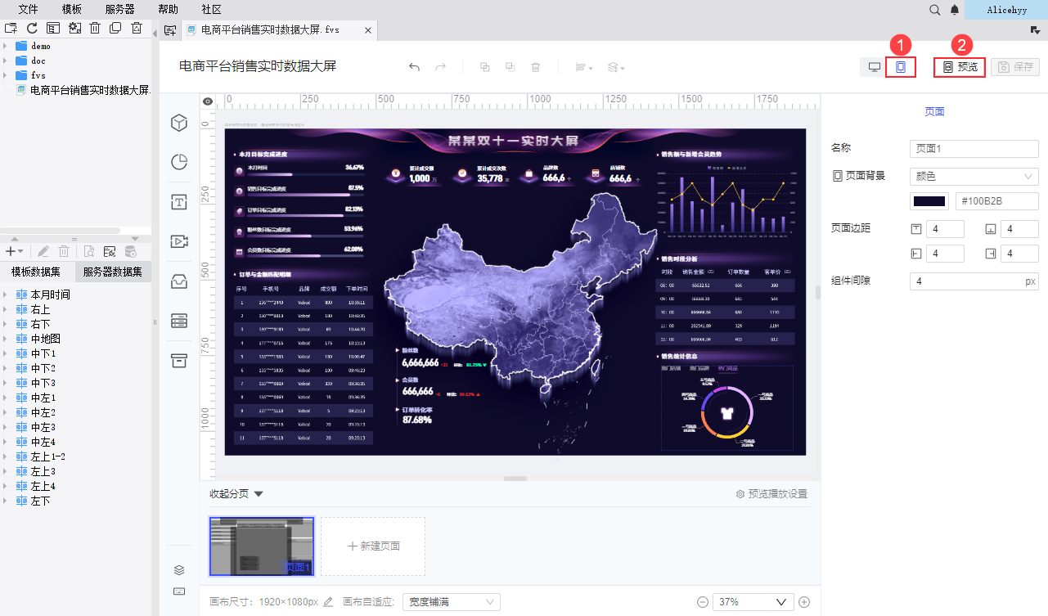The width and height of the screenshot is (1048, 616).
Task: Open the 37% zoom level dropdown
Action: coord(753,602)
